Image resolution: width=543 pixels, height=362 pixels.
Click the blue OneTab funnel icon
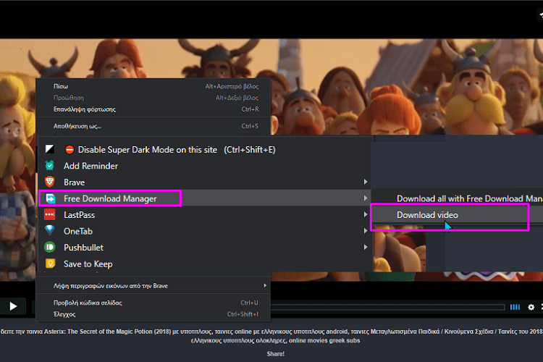(50, 230)
